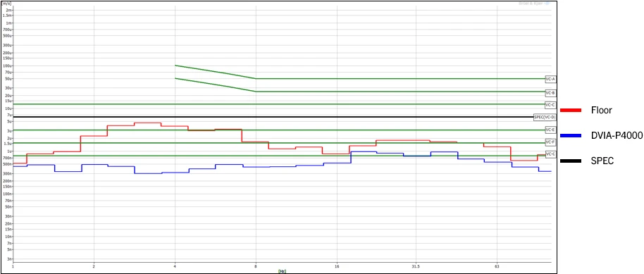The height and width of the screenshot is (274, 644).
Task: Click the '7u' y-axis tick label
Action: tap(10, 115)
